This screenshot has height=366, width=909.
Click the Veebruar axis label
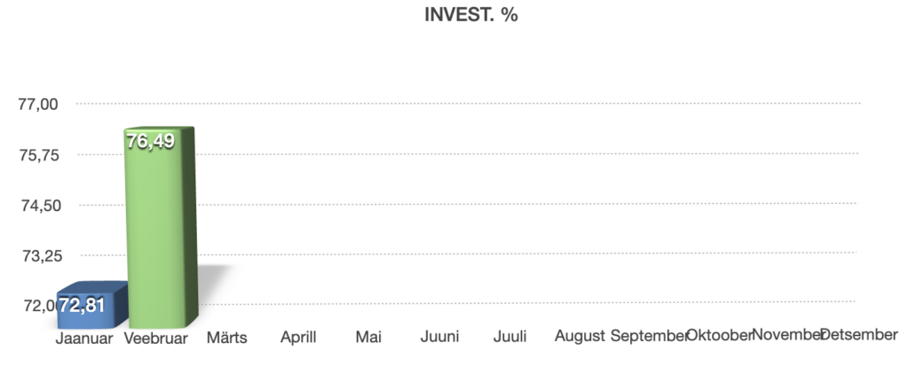coord(155,338)
